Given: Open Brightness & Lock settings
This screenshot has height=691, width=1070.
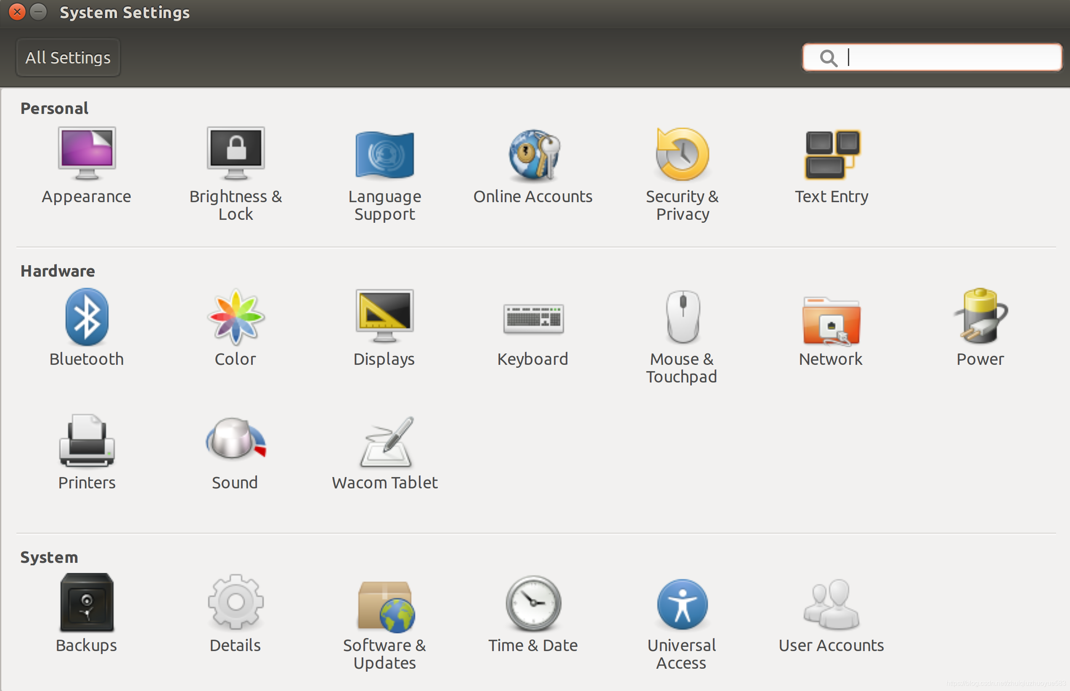Looking at the screenshot, I should 236,154.
